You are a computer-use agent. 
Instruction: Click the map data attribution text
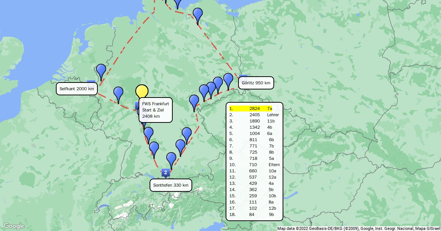coord(358,228)
